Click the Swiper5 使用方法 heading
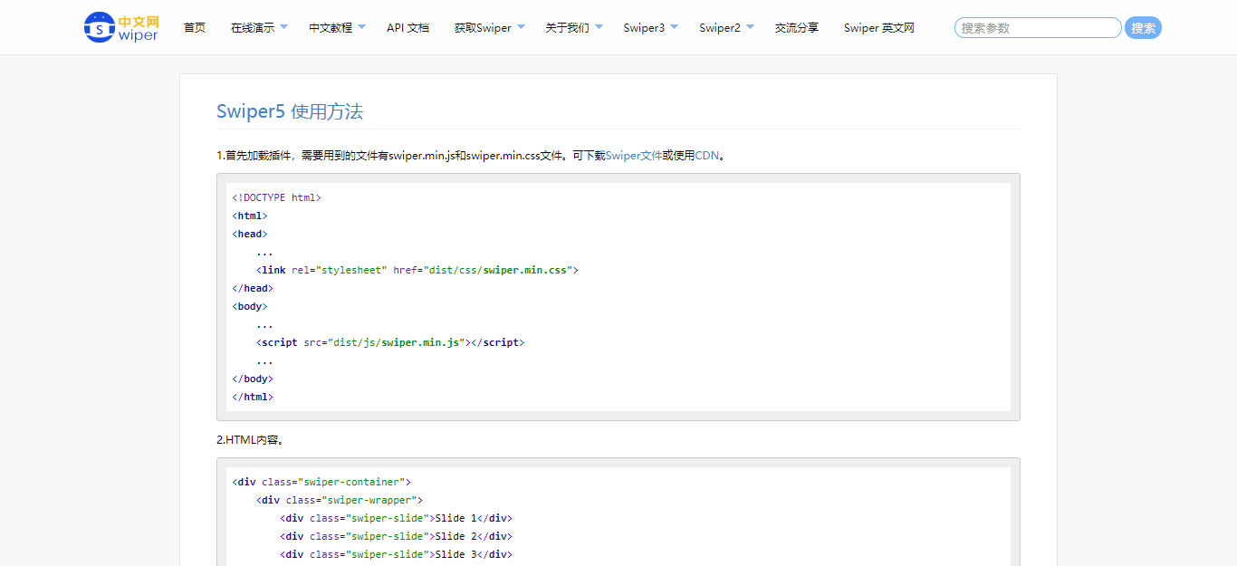Screen dimensions: 1237x566 [x=290, y=111]
